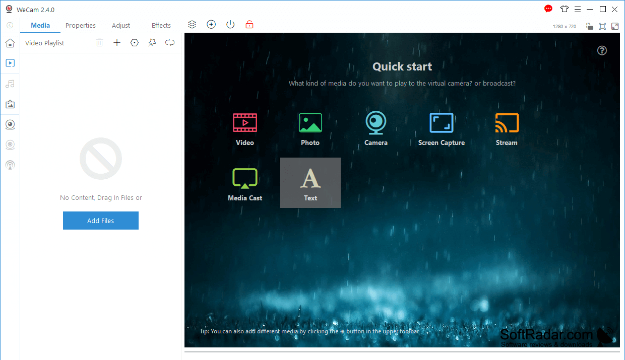Image resolution: width=625 pixels, height=360 pixels.
Task: Add an item to the Video Playlist
Action: coord(117,43)
